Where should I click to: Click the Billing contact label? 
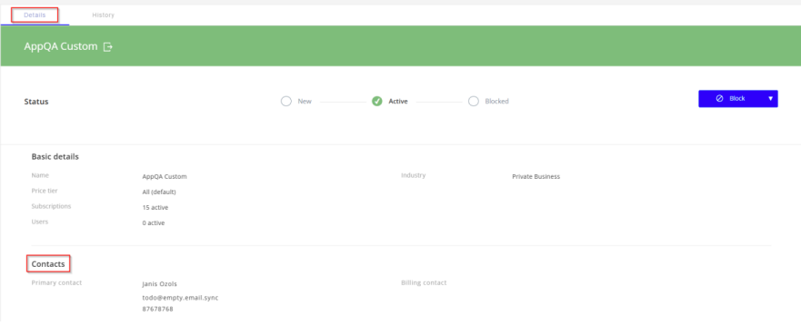tap(424, 282)
